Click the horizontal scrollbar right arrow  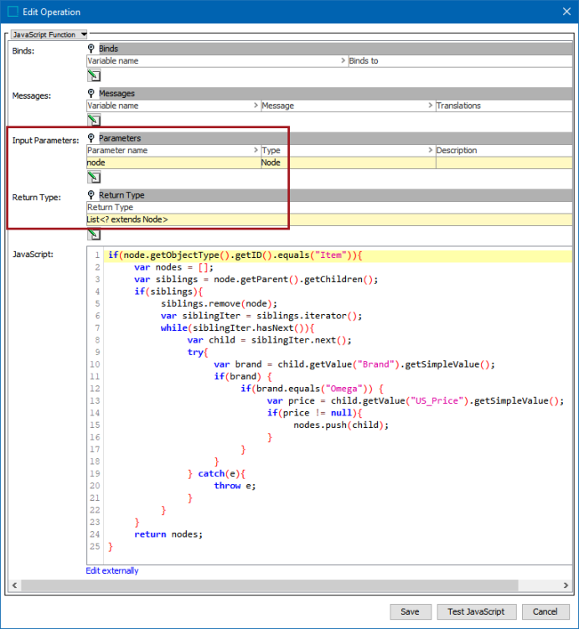point(566,585)
